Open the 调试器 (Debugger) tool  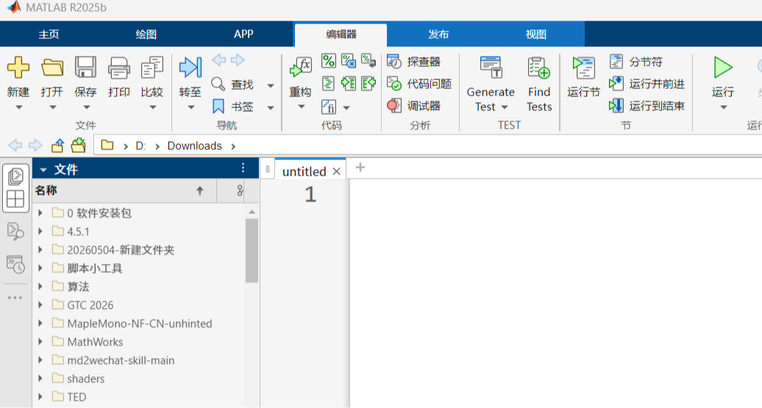pos(414,105)
